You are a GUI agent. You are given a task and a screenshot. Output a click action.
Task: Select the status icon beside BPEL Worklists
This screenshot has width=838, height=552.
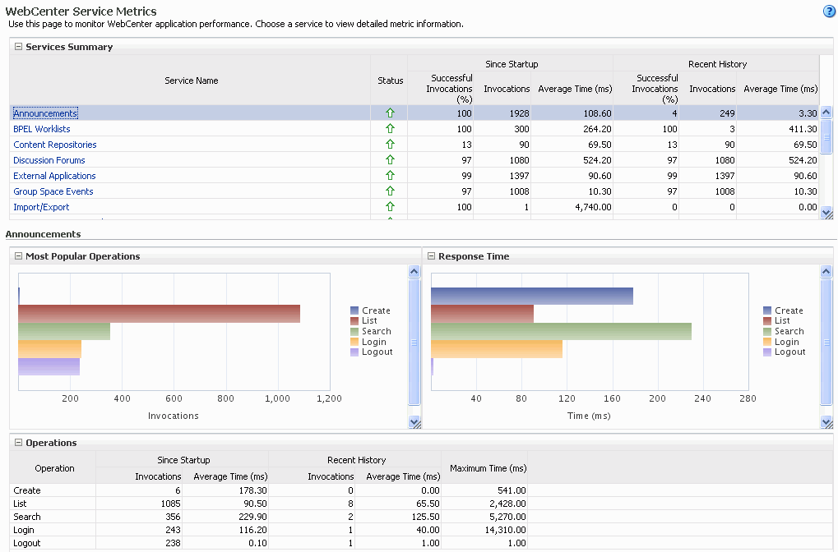(389, 128)
